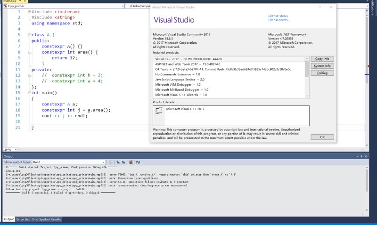
Task: Close the About Microsoft Visual Studio dialog
Action: click(x=331, y=7)
